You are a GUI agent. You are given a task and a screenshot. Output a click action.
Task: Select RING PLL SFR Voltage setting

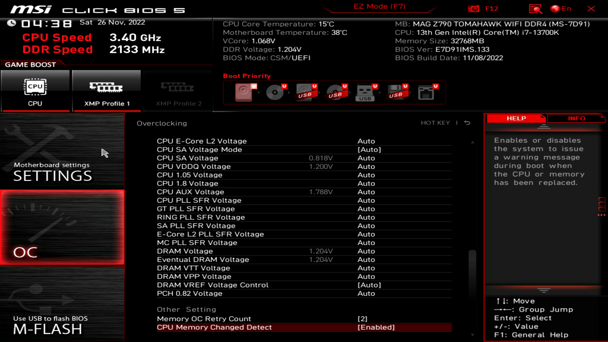click(x=304, y=218)
